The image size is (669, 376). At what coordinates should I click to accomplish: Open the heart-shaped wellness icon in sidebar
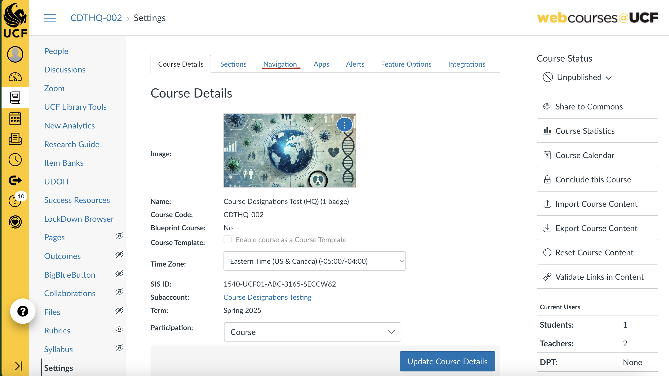(15, 222)
